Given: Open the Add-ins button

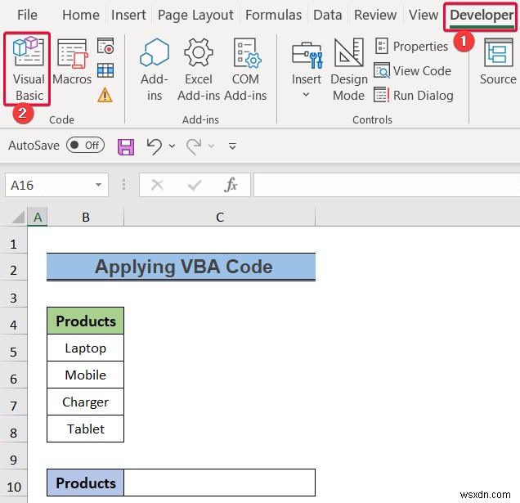Looking at the screenshot, I should pyautogui.click(x=155, y=70).
